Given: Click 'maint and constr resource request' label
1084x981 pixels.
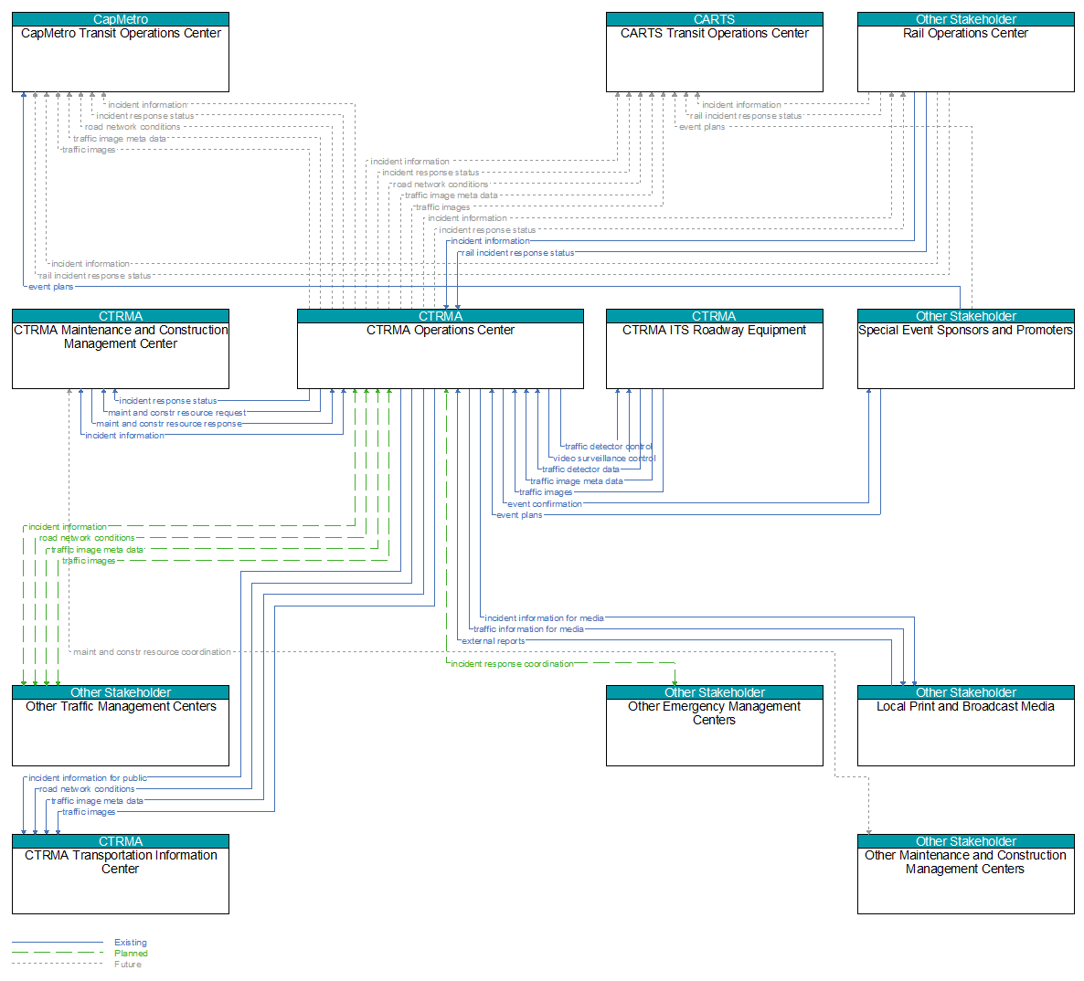Looking at the screenshot, I should click(177, 413).
